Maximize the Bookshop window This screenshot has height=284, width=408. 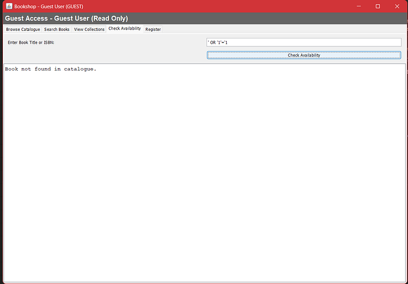point(378,6)
